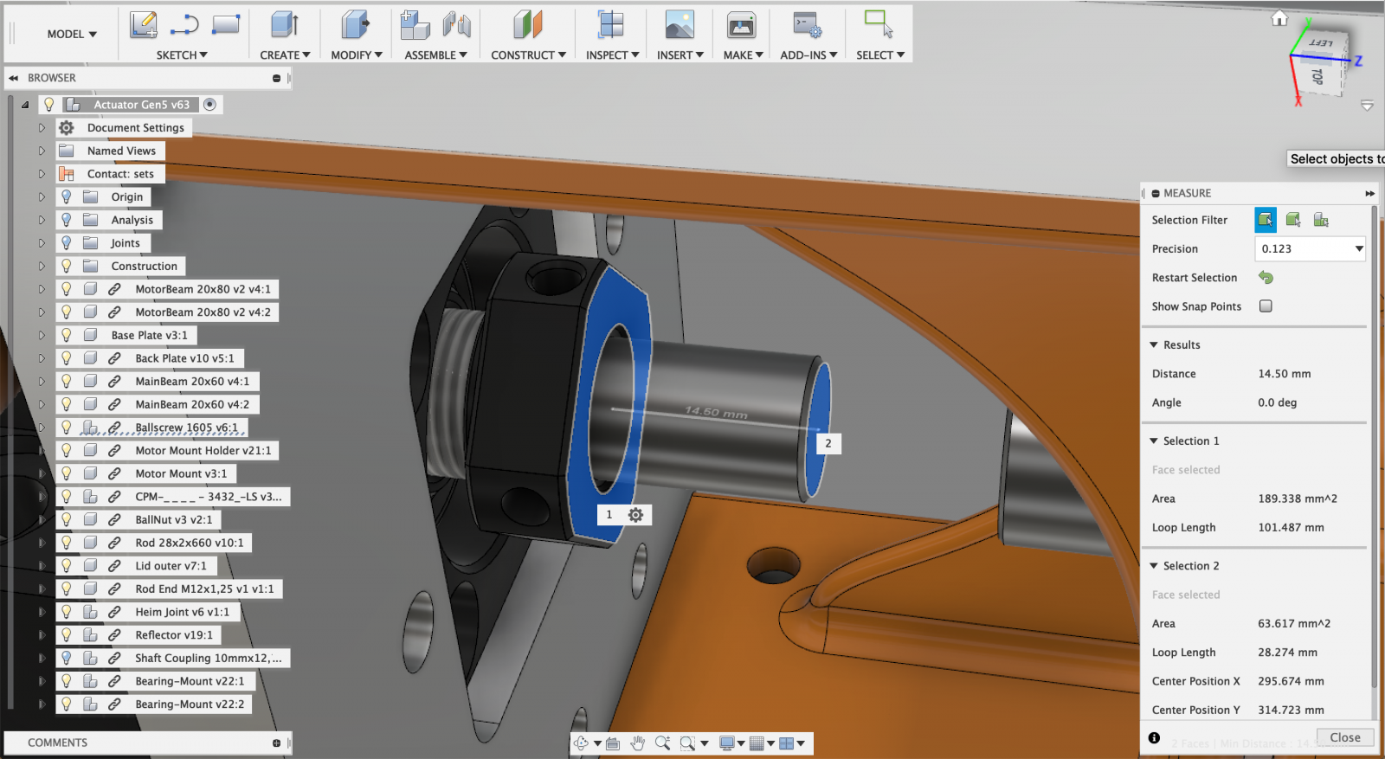Click the Joint icon in ASSEMBLE group
The image size is (1385, 759).
coord(456,25)
